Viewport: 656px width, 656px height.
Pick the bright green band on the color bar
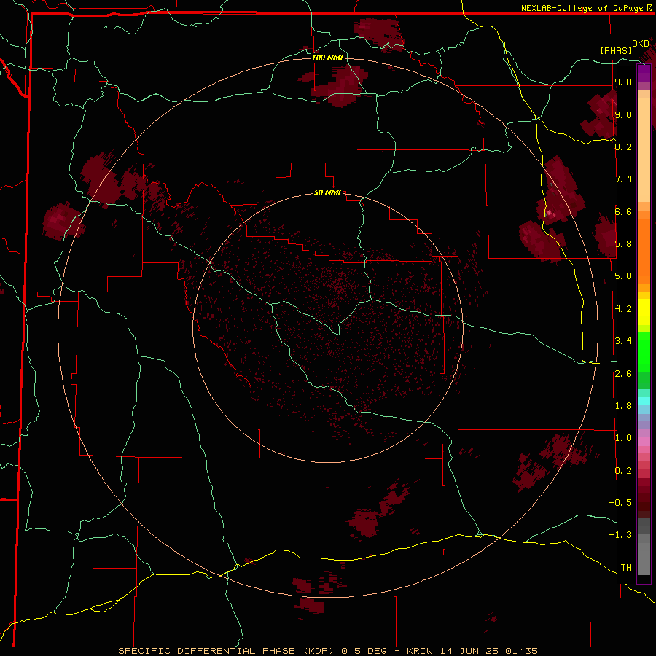[644, 351]
